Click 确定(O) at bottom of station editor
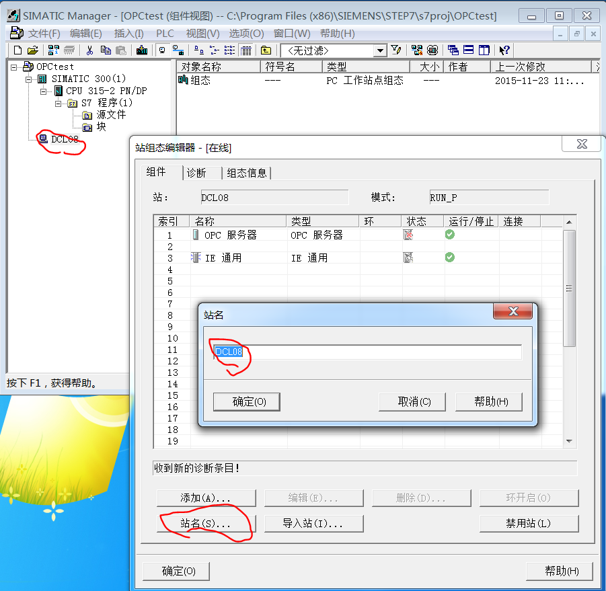This screenshot has height=591, width=606. coord(176,571)
